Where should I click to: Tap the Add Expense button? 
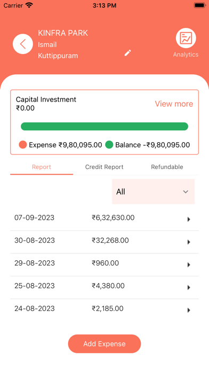coord(104,344)
